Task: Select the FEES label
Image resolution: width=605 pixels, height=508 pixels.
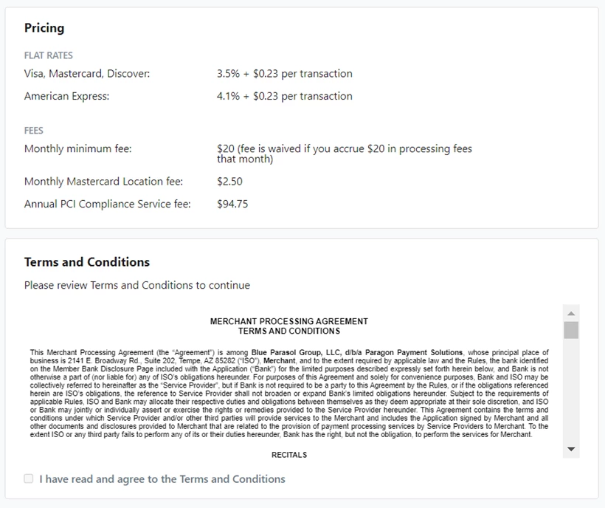Action: (x=33, y=130)
